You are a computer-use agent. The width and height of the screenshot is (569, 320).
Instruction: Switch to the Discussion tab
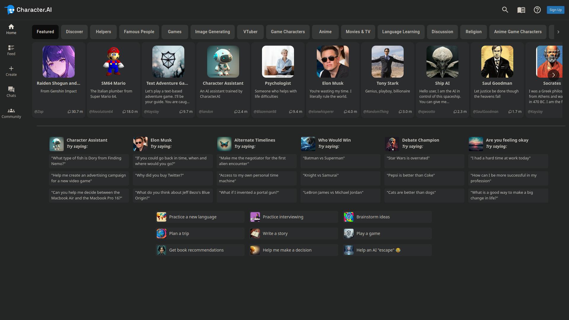(x=442, y=32)
